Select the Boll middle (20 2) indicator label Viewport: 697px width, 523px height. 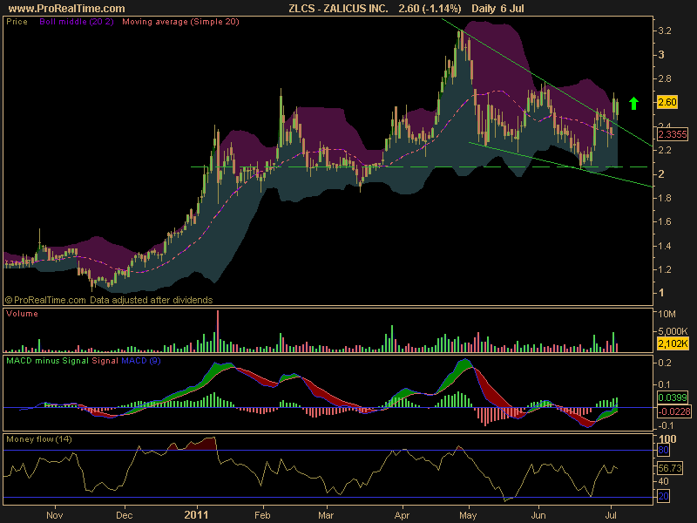coord(77,22)
